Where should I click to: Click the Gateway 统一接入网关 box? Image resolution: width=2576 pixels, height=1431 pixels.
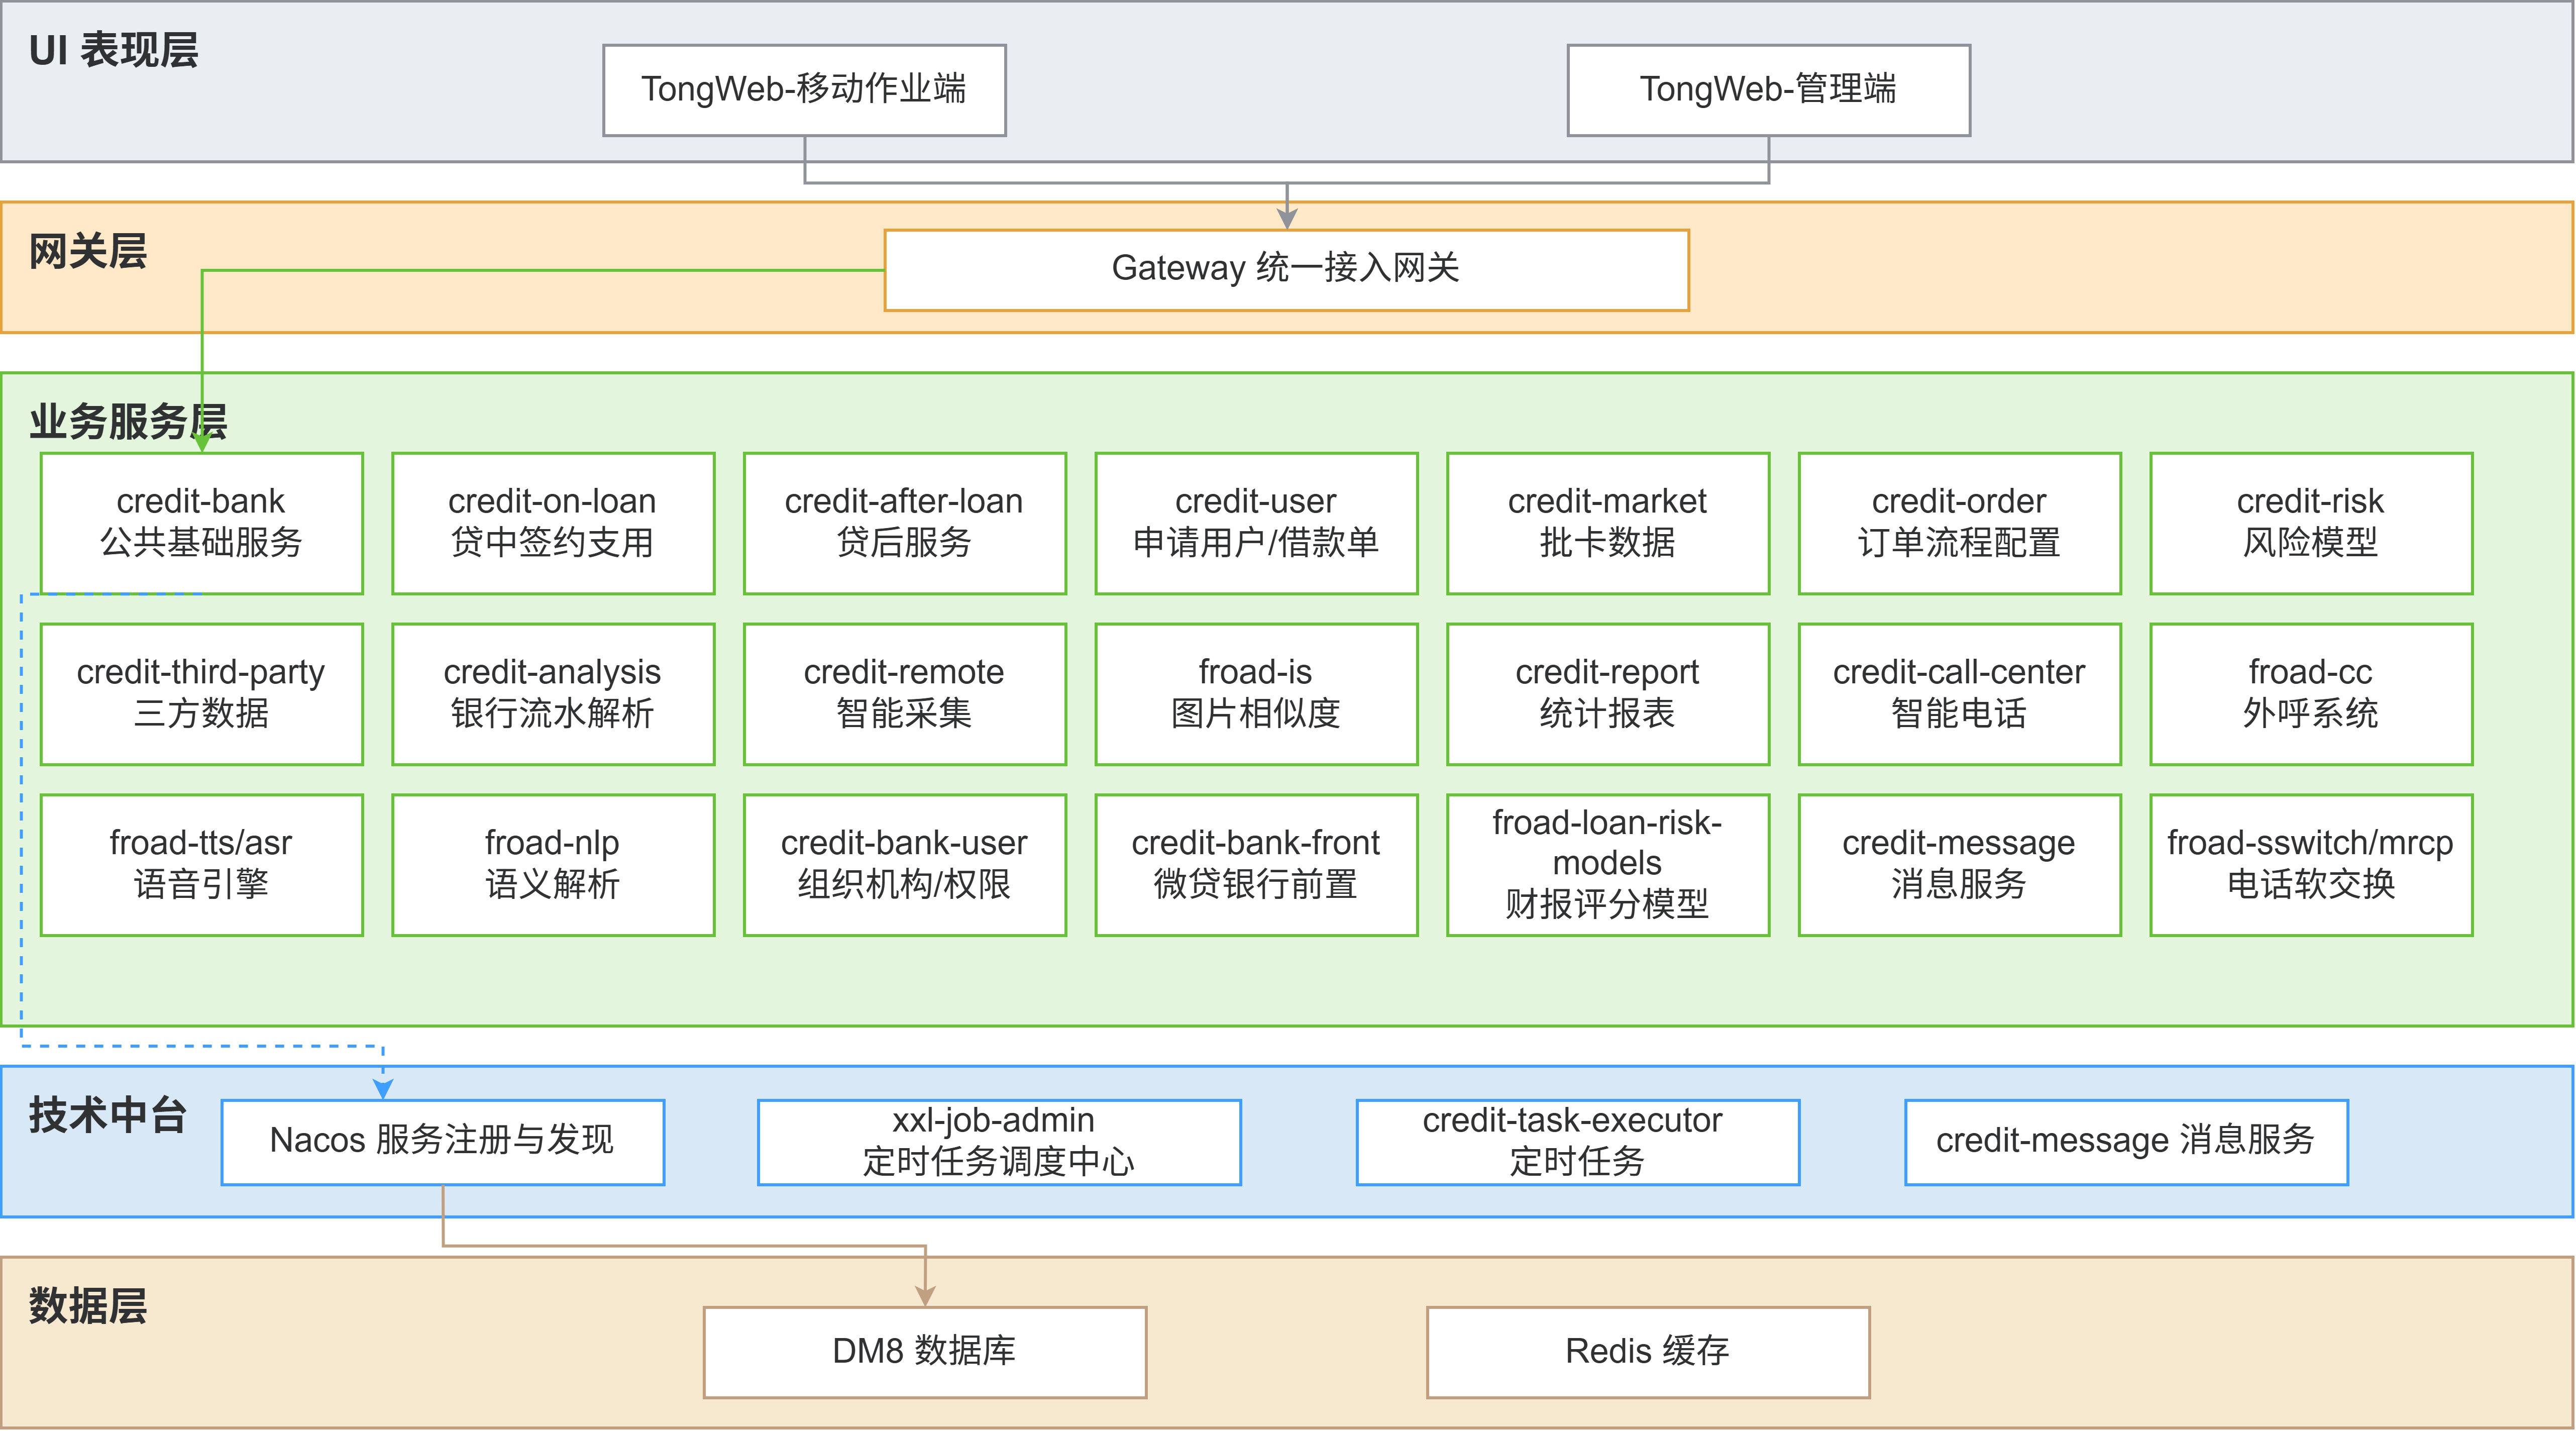[1286, 270]
